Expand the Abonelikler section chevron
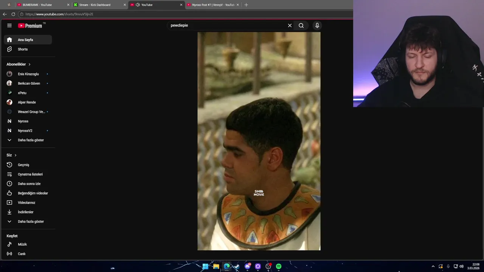This screenshot has height=272, width=484. [x=29, y=64]
